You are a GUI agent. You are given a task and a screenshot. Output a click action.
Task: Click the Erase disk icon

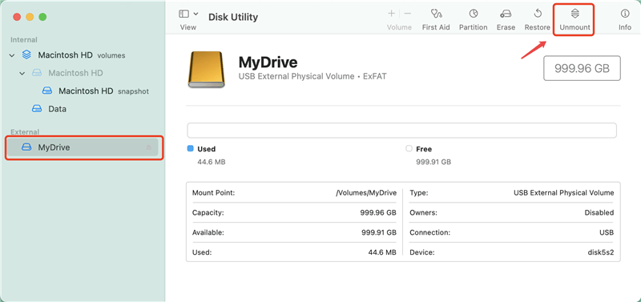point(506,14)
